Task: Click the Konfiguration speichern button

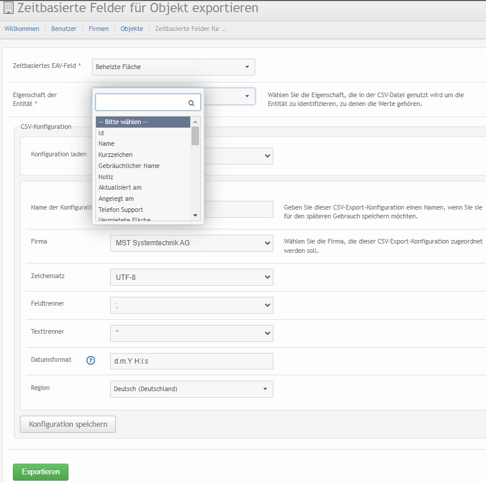Action: click(68, 424)
